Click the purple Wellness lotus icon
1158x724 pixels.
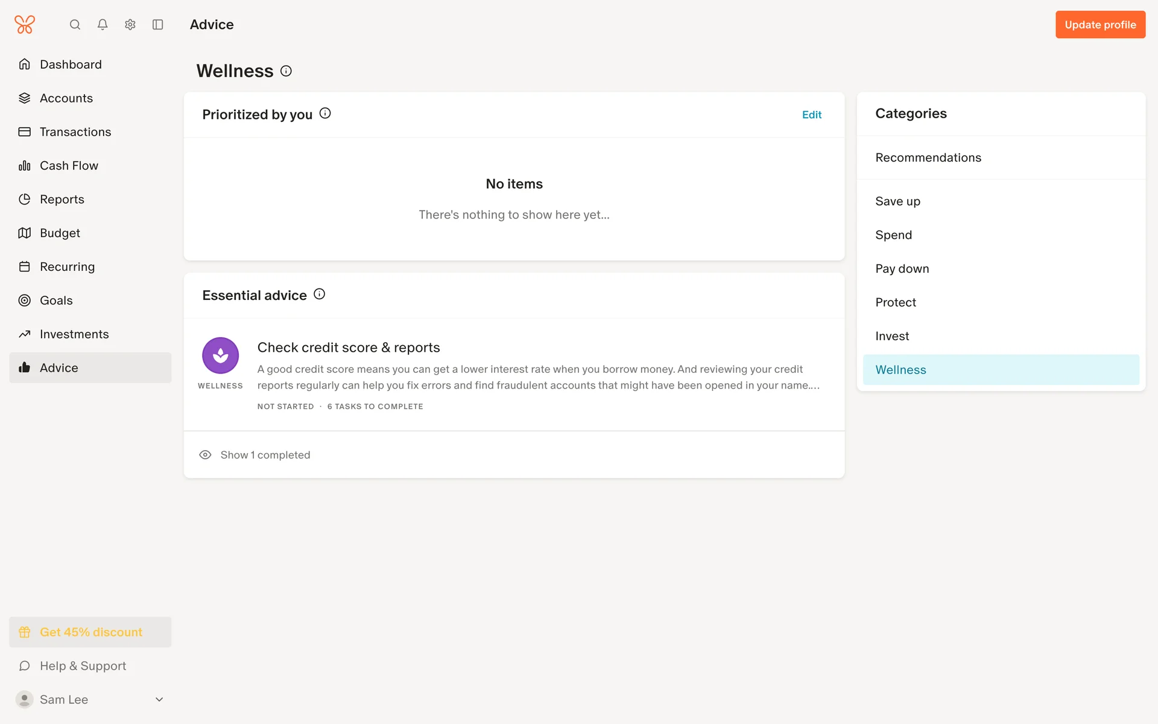[220, 355]
